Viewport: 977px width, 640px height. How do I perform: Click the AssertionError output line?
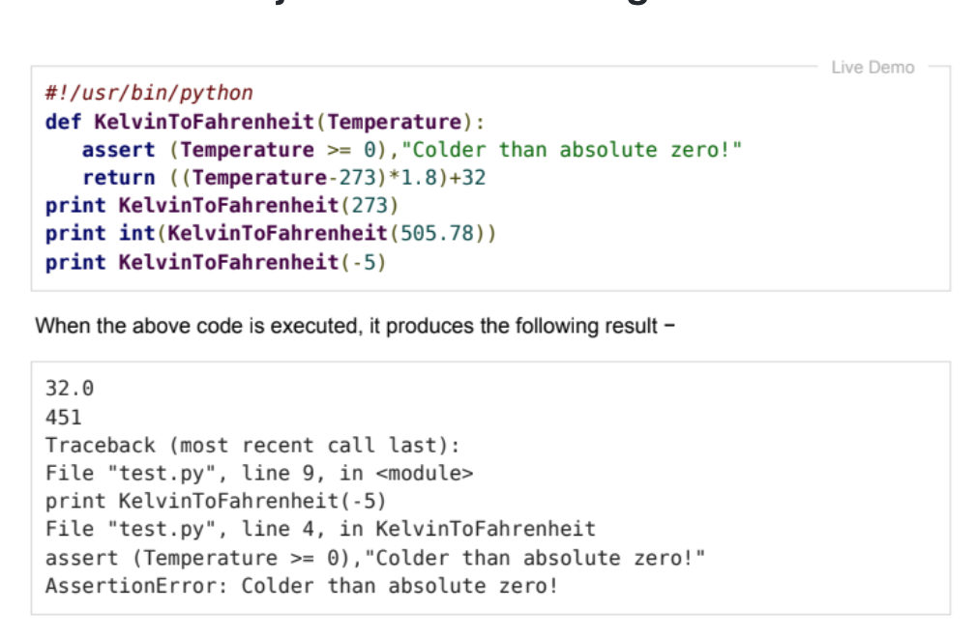coord(301,586)
